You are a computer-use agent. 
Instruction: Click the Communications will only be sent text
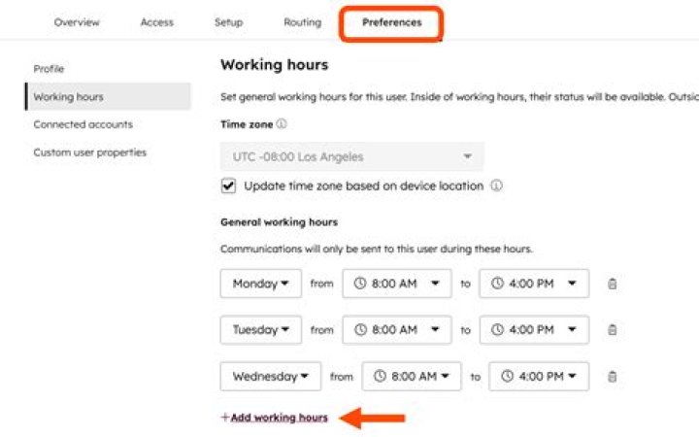(x=377, y=249)
